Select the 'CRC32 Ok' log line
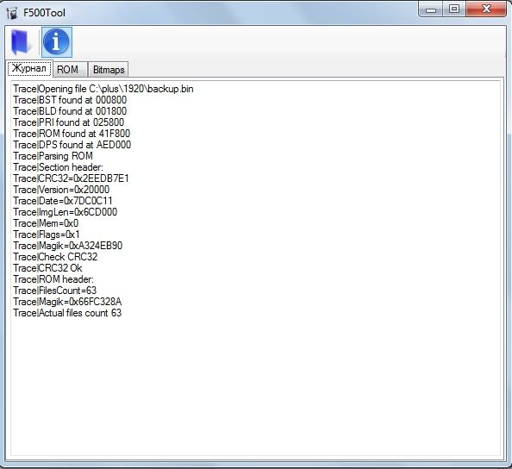Image resolution: width=512 pixels, height=469 pixels. 47,268
